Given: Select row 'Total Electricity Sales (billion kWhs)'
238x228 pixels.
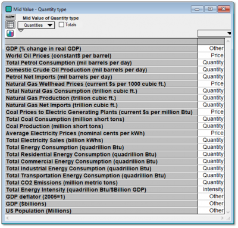Looking at the screenshot, I should click(x=101, y=140).
